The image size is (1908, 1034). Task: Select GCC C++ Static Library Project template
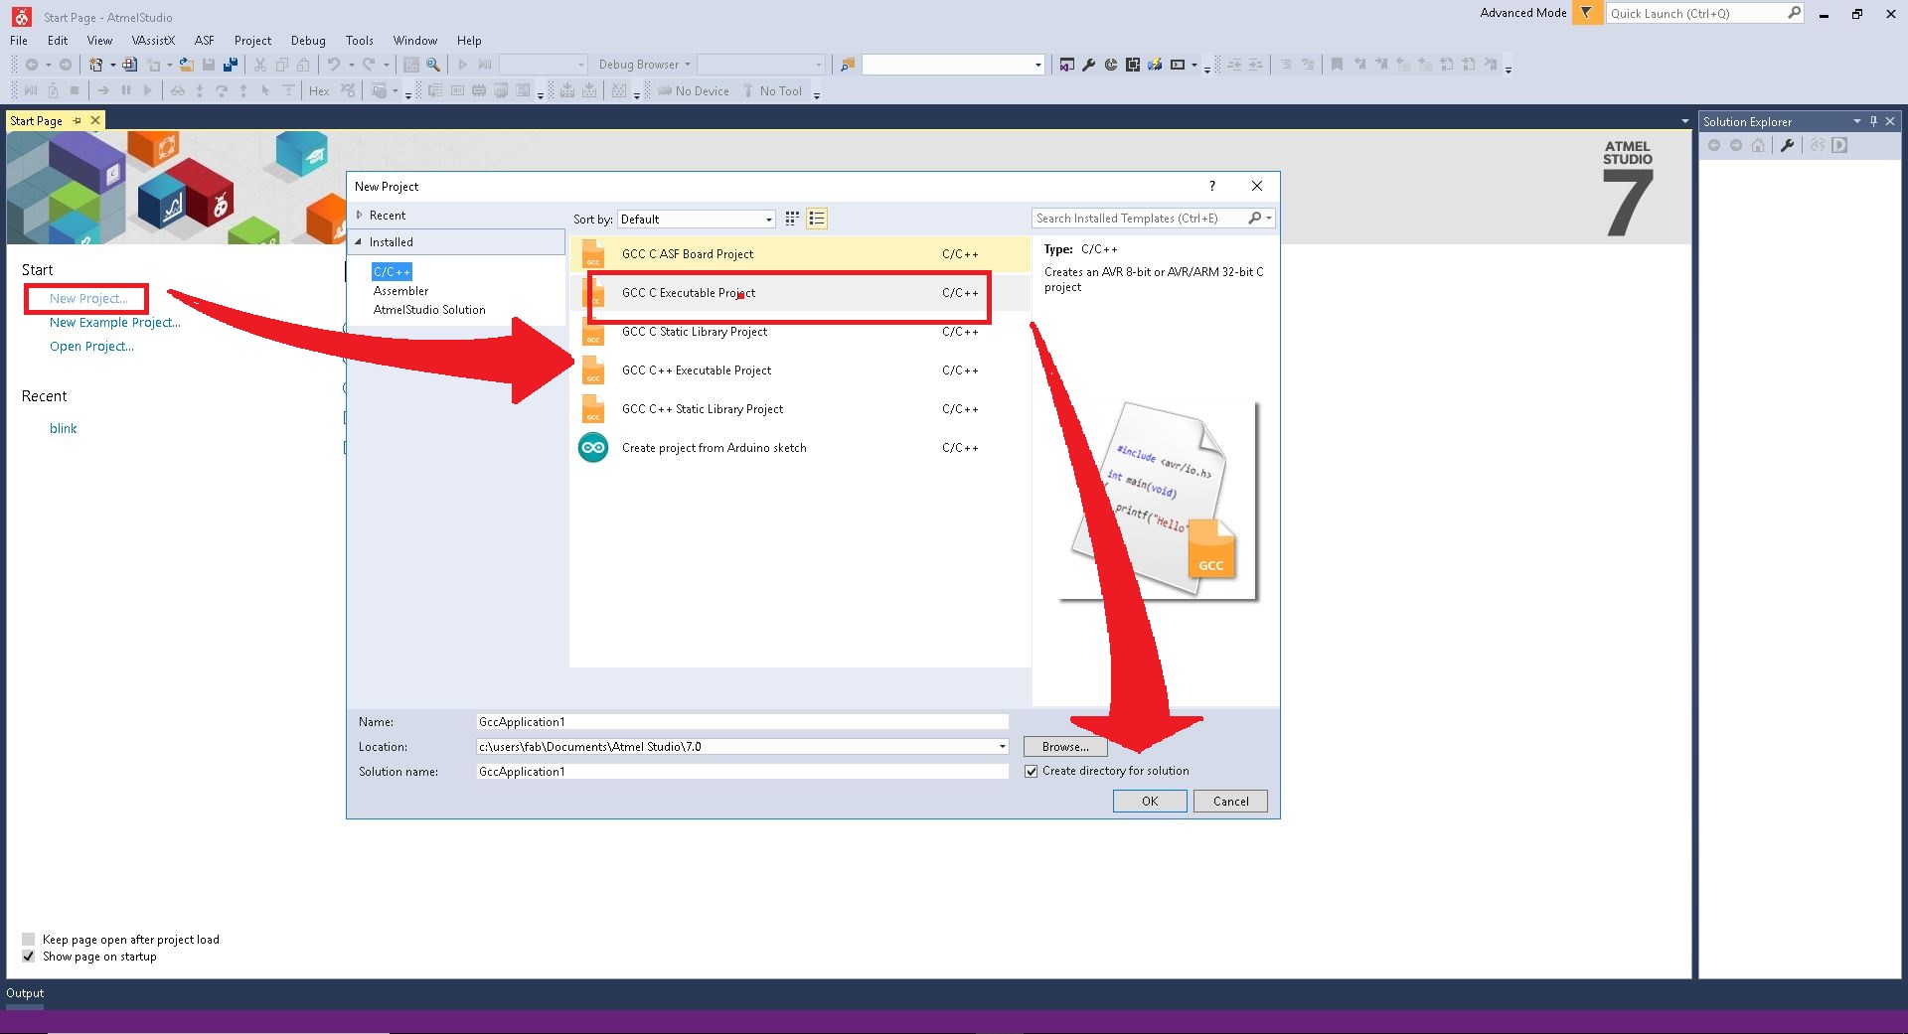(800, 409)
